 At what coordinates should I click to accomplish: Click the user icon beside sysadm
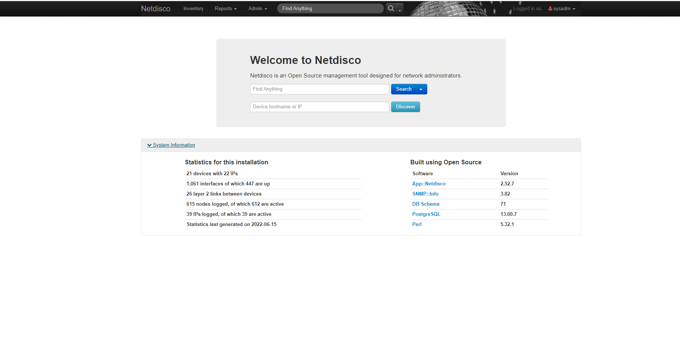click(549, 8)
